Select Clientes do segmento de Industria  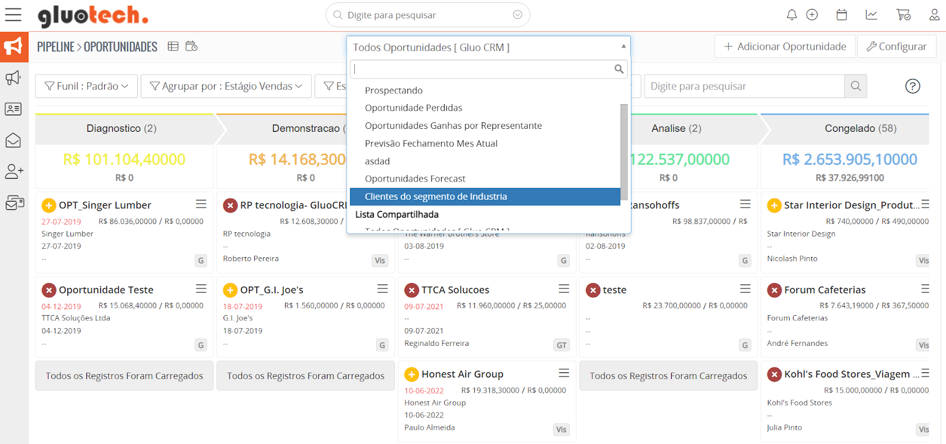click(485, 197)
